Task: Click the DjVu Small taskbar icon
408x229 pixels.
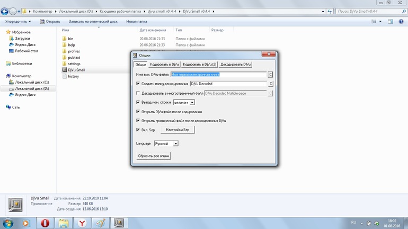Action: 119,223
